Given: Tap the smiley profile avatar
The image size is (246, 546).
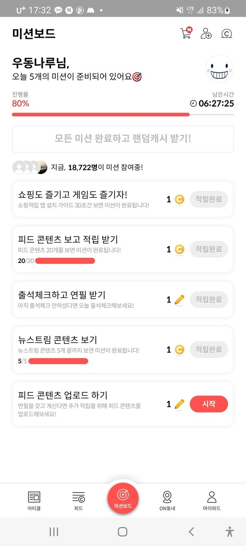Looking at the screenshot, I should [220, 69].
